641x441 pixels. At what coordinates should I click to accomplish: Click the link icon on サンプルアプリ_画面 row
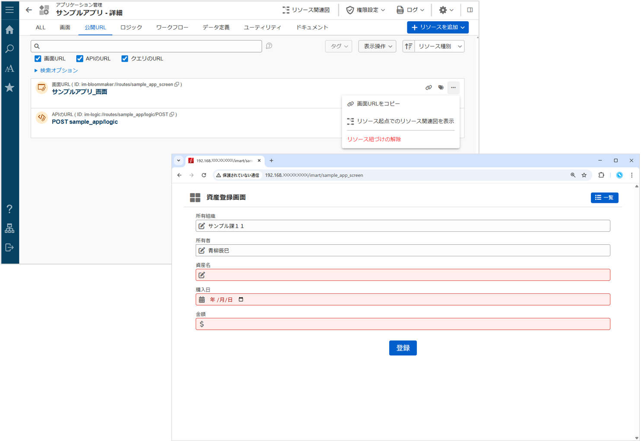click(x=428, y=88)
